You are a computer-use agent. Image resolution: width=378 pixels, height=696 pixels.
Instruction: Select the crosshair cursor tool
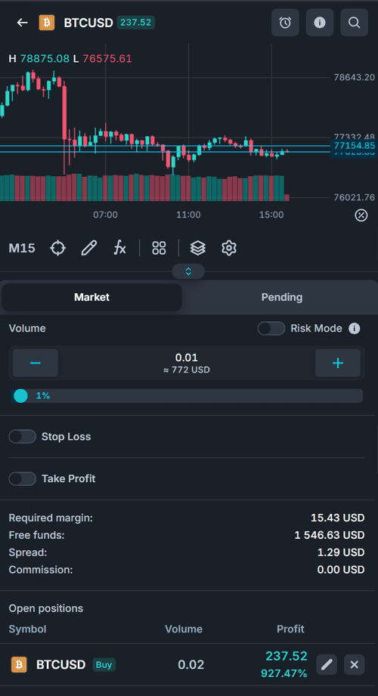click(57, 248)
